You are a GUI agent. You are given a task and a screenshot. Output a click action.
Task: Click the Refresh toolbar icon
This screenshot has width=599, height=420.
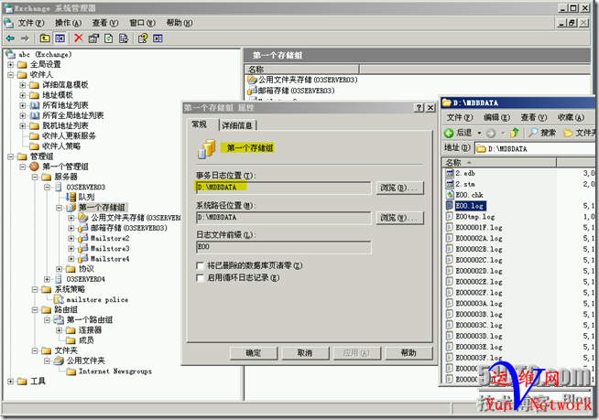coord(108,38)
